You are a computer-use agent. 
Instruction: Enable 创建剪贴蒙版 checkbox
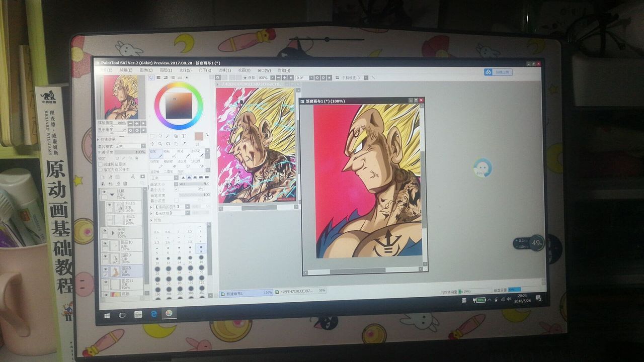pos(101,164)
